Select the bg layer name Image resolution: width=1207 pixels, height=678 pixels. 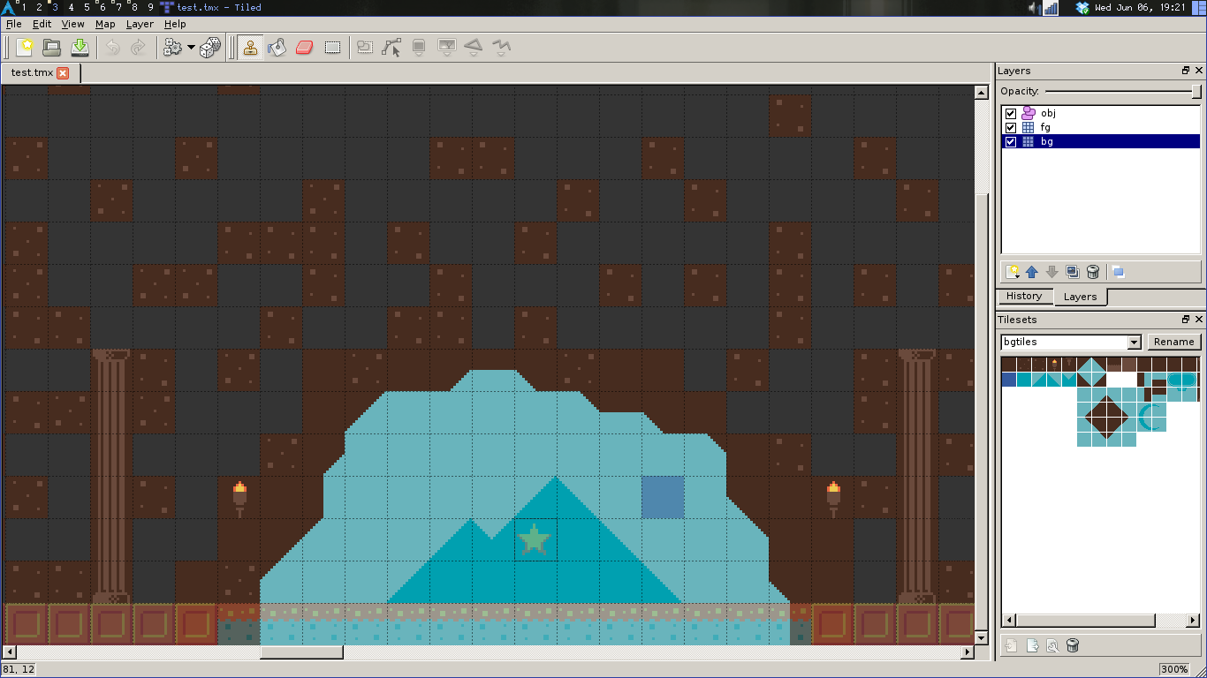[1047, 141]
